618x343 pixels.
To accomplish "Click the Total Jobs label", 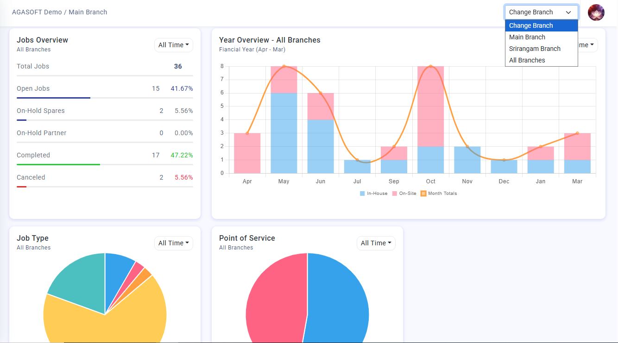I will [x=33, y=66].
